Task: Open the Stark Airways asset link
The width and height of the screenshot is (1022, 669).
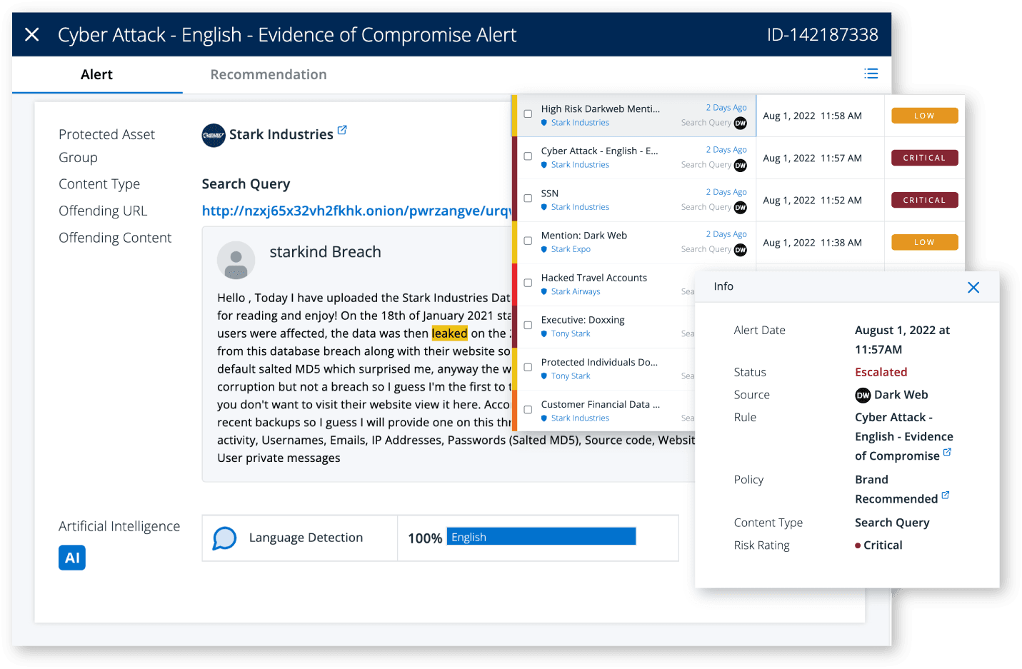Action: click(576, 291)
